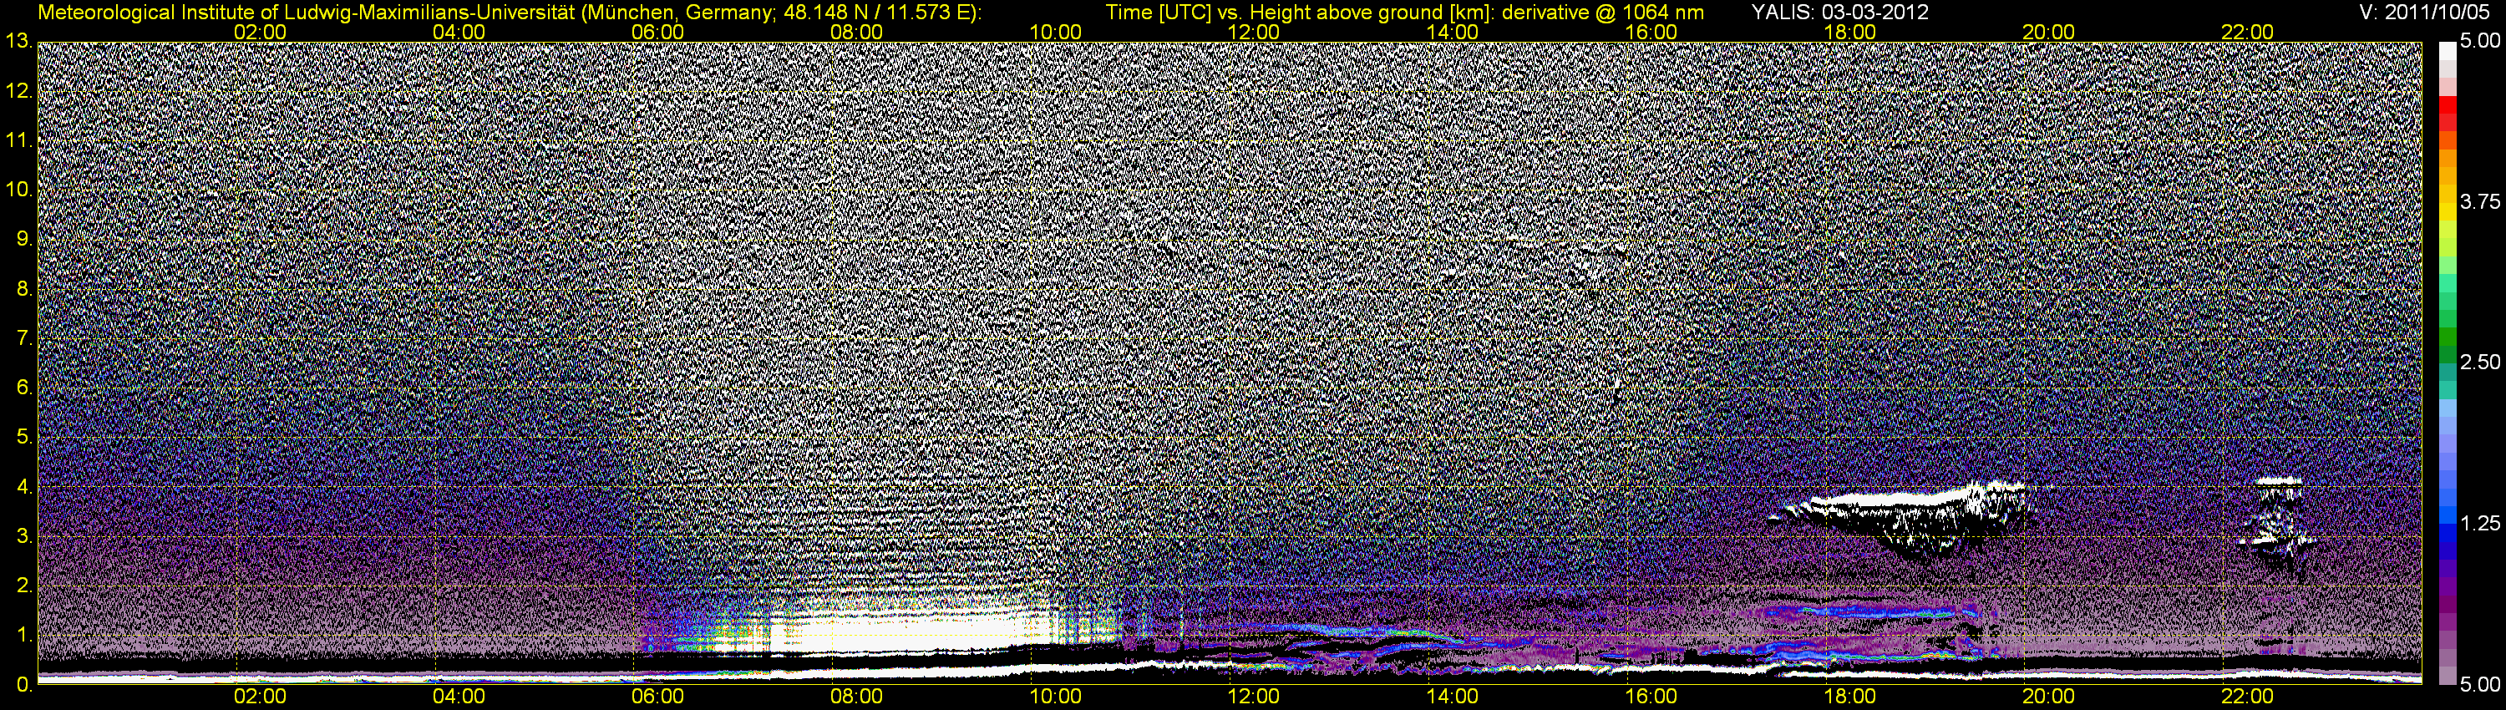This screenshot has height=710, width=2506.
Task: Click the Meteorological Institute Ludwig-Maximilians-Universität title text
Action: pyautogui.click(x=510, y=13)
